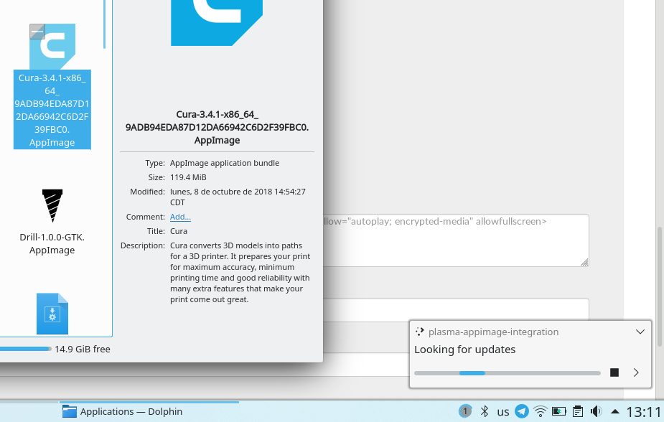
Task: Click the Cura description paragraph
Action: [240, 272]
